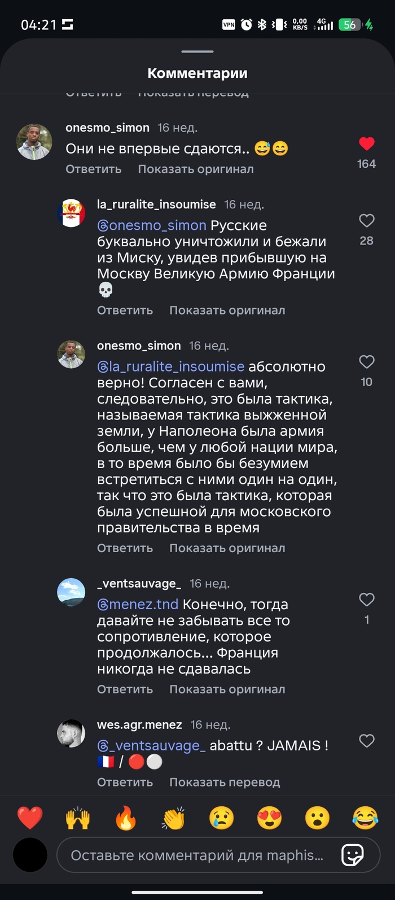Tap the red heart emoji reaction

(x=30, y=818)
